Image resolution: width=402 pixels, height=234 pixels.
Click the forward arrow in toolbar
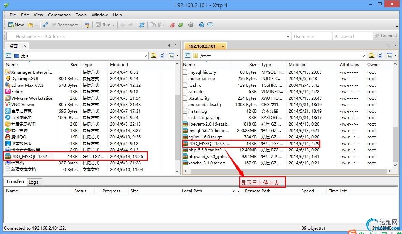tap(131, 25)
